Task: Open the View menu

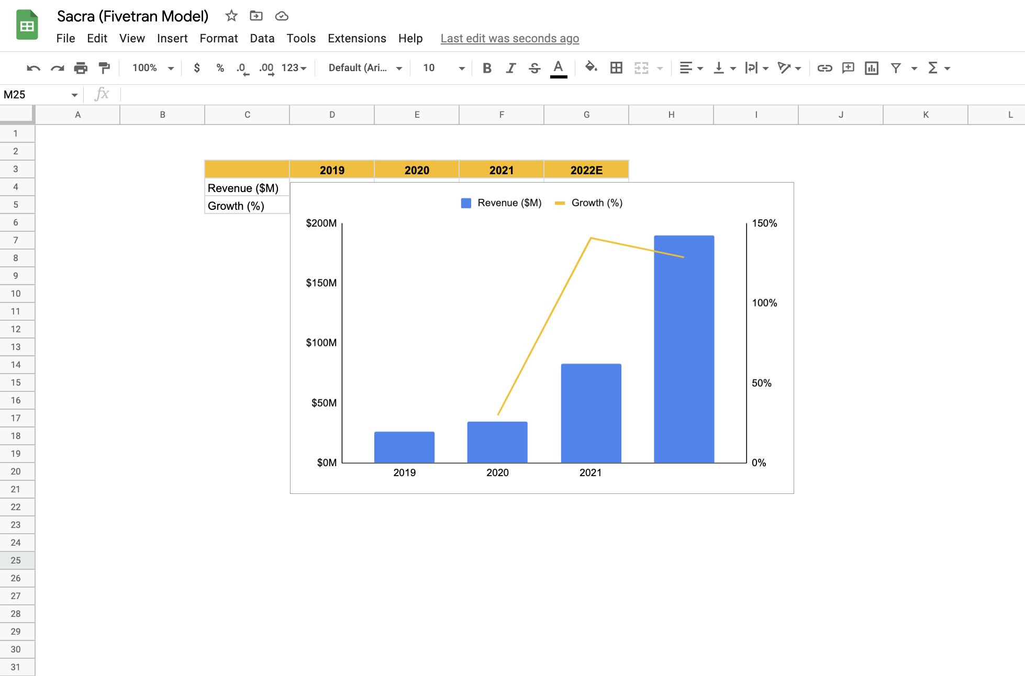Action: point(132,39)
